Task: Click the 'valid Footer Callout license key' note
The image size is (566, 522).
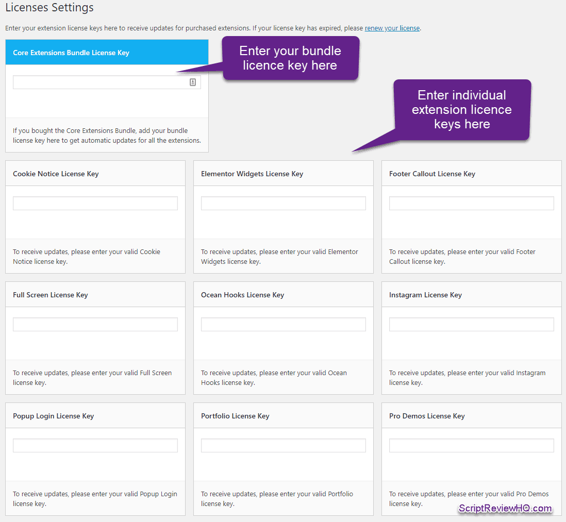Action: tap(462, 257)
